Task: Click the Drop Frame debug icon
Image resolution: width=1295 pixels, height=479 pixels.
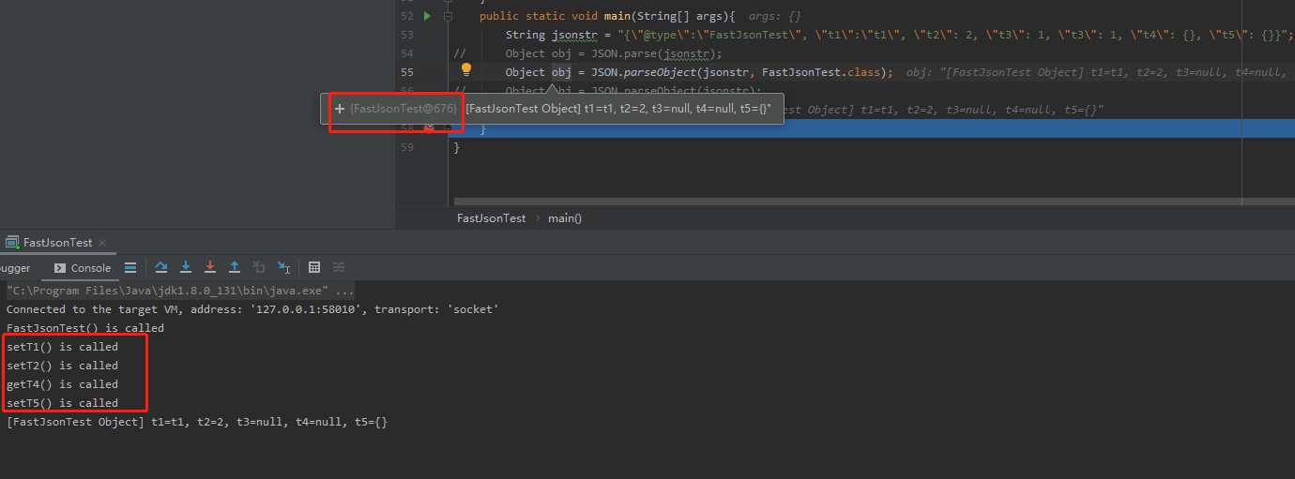Action: [259, 267]
